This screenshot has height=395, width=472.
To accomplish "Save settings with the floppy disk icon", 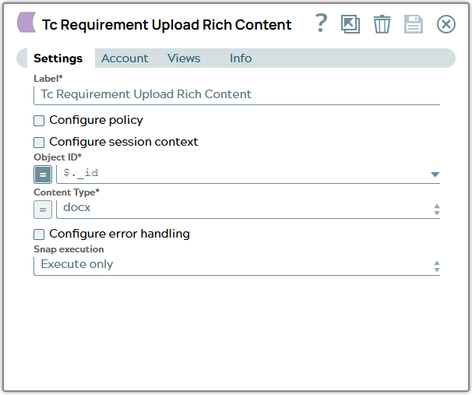I will tap(414, 24).
